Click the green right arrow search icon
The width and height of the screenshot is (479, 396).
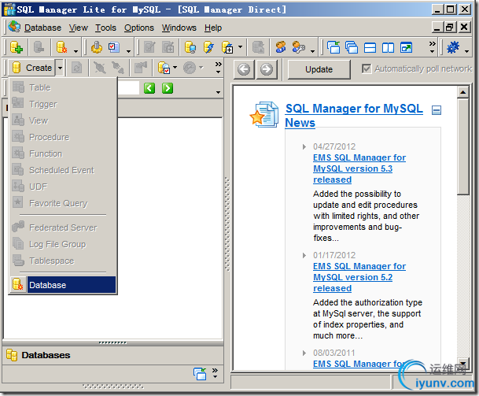click(x=168, y=88)
